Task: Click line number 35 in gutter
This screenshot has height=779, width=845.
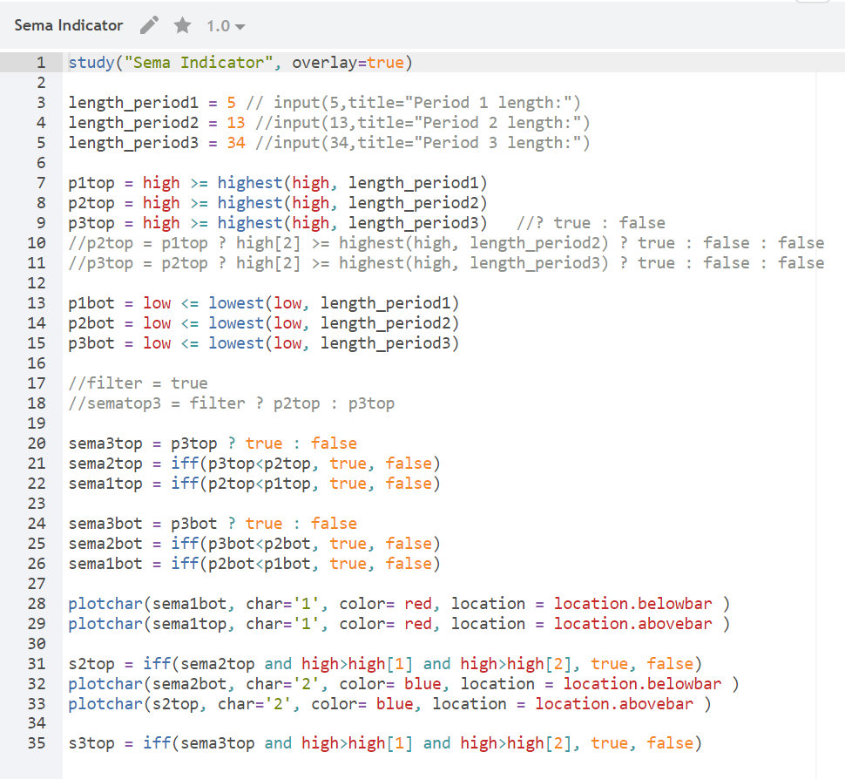Action: coord(37,743)
